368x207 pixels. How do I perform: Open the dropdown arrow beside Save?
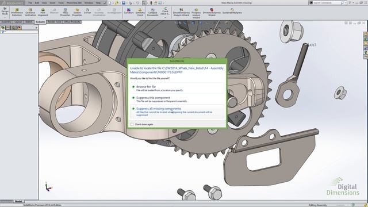pos(126,3)
